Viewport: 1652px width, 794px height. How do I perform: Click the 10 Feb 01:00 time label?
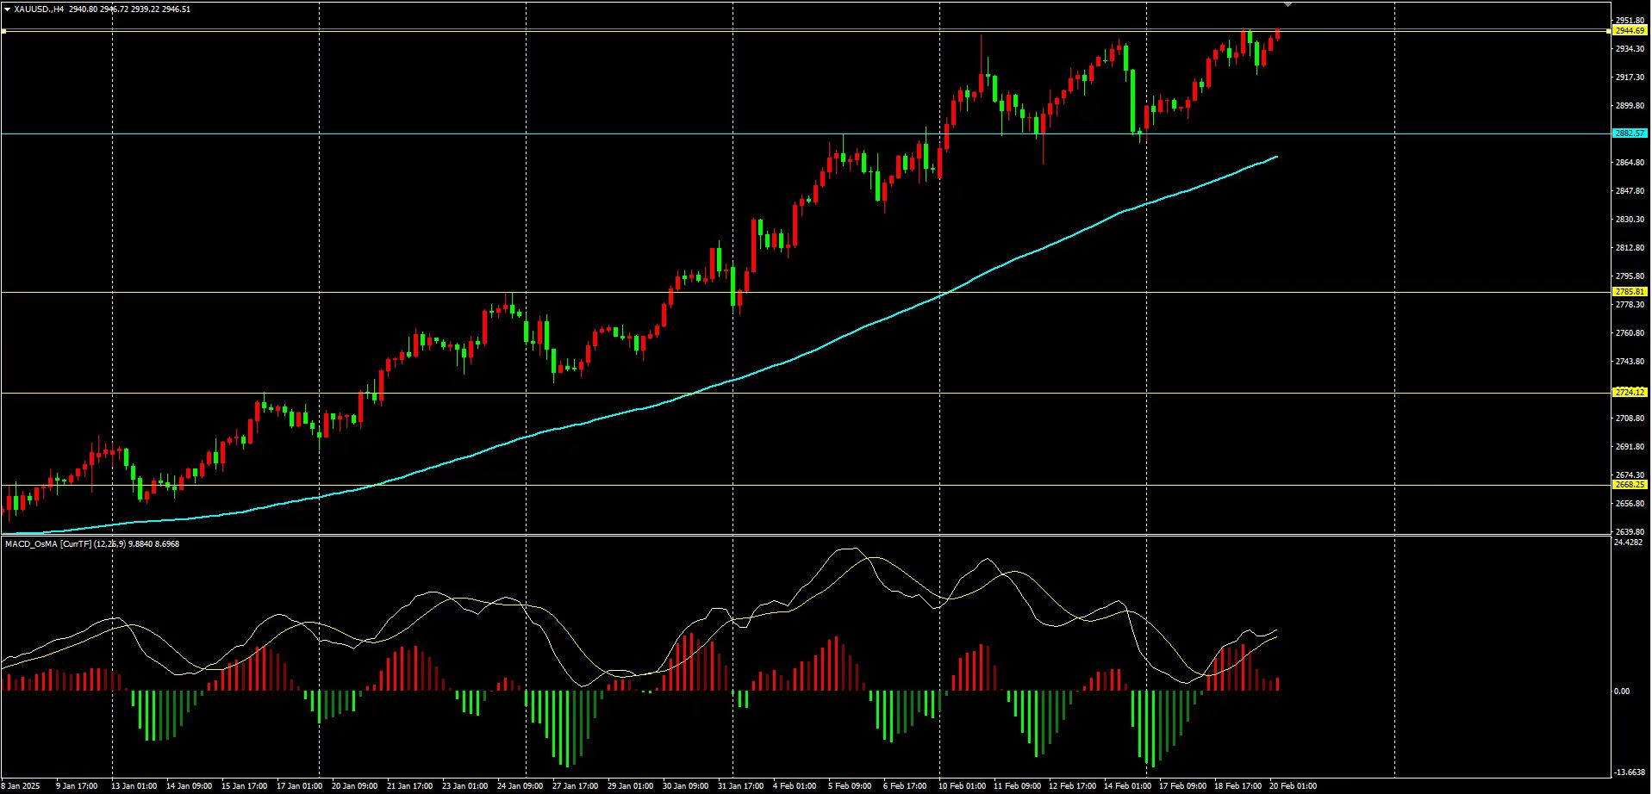coord(963,786)
